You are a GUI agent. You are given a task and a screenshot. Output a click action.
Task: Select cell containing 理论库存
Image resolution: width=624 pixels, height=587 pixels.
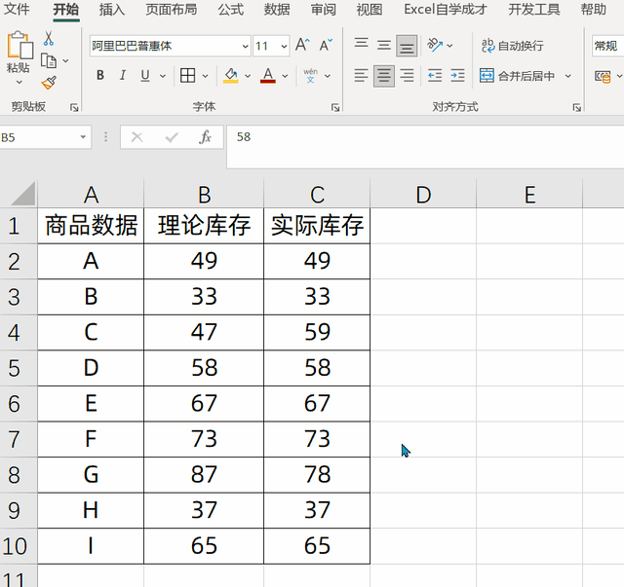(x=204, y=225)
